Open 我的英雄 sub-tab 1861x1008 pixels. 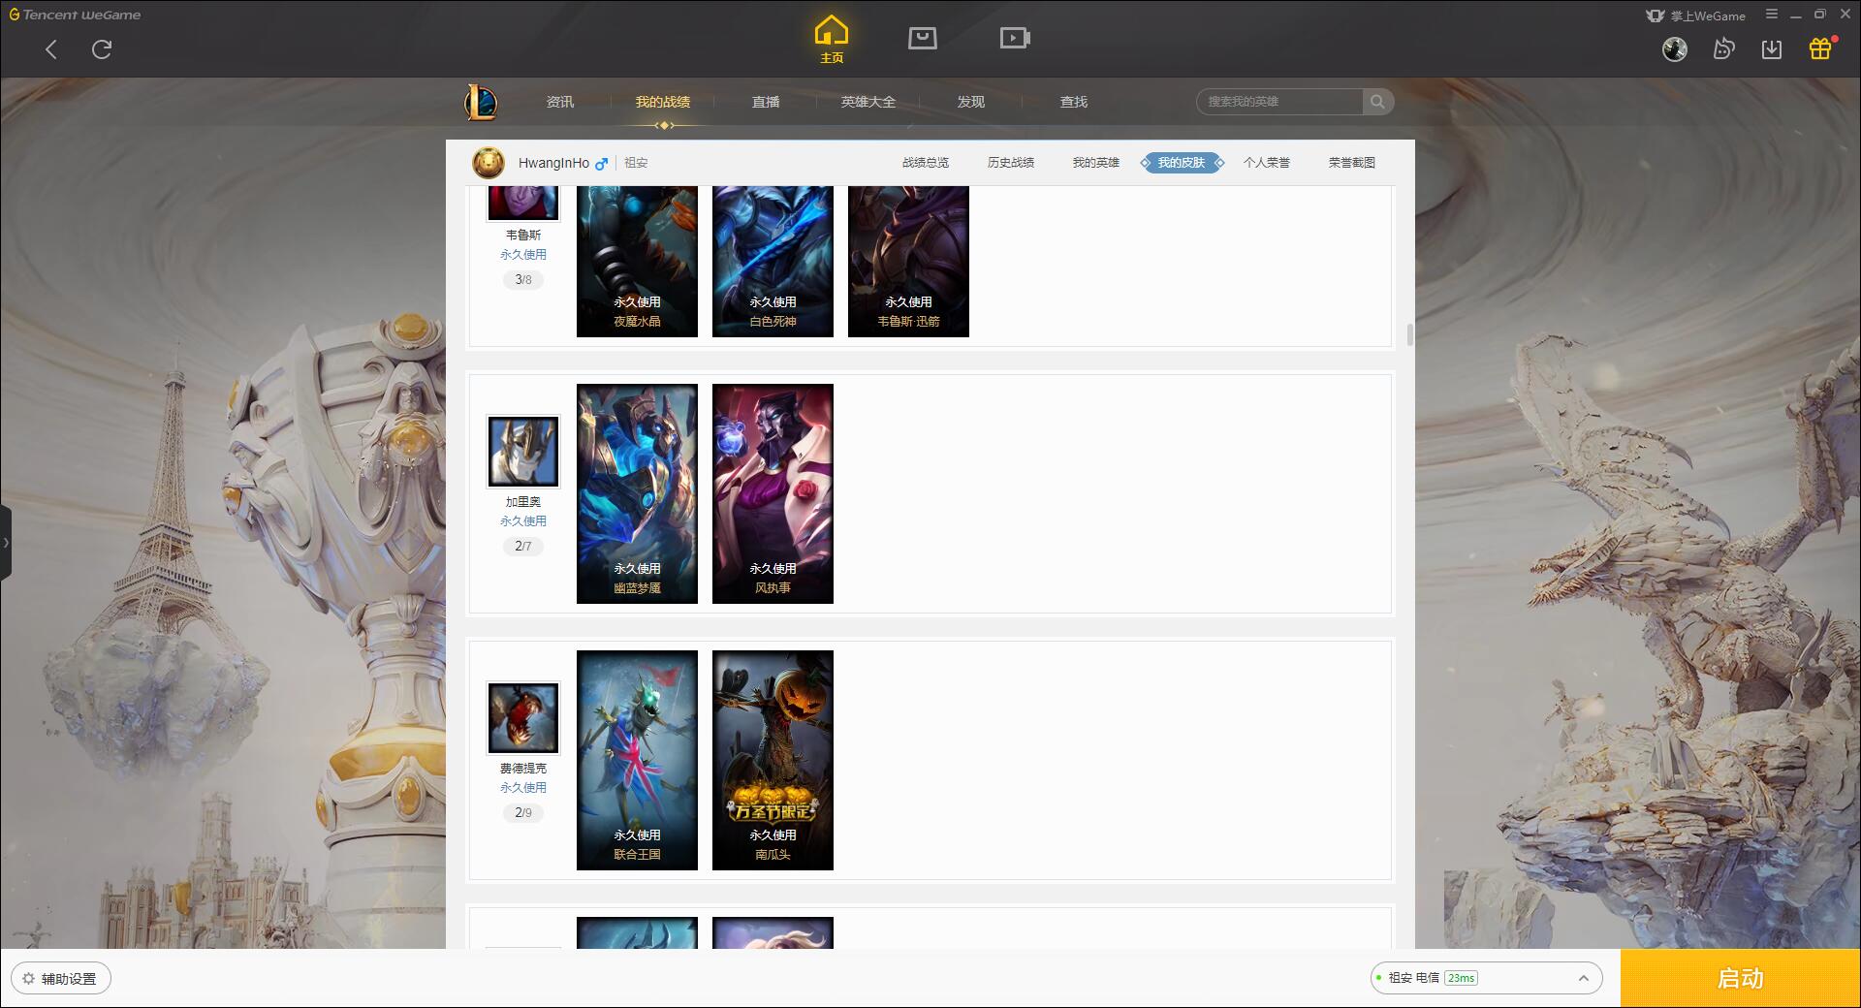[x=1096, y=163]
